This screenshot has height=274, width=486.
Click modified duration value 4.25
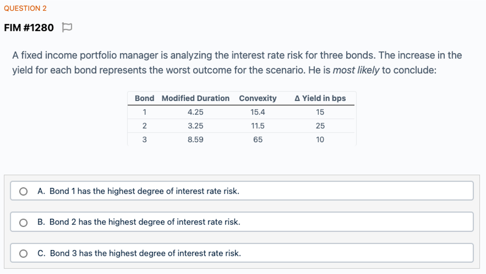point(195,112)
